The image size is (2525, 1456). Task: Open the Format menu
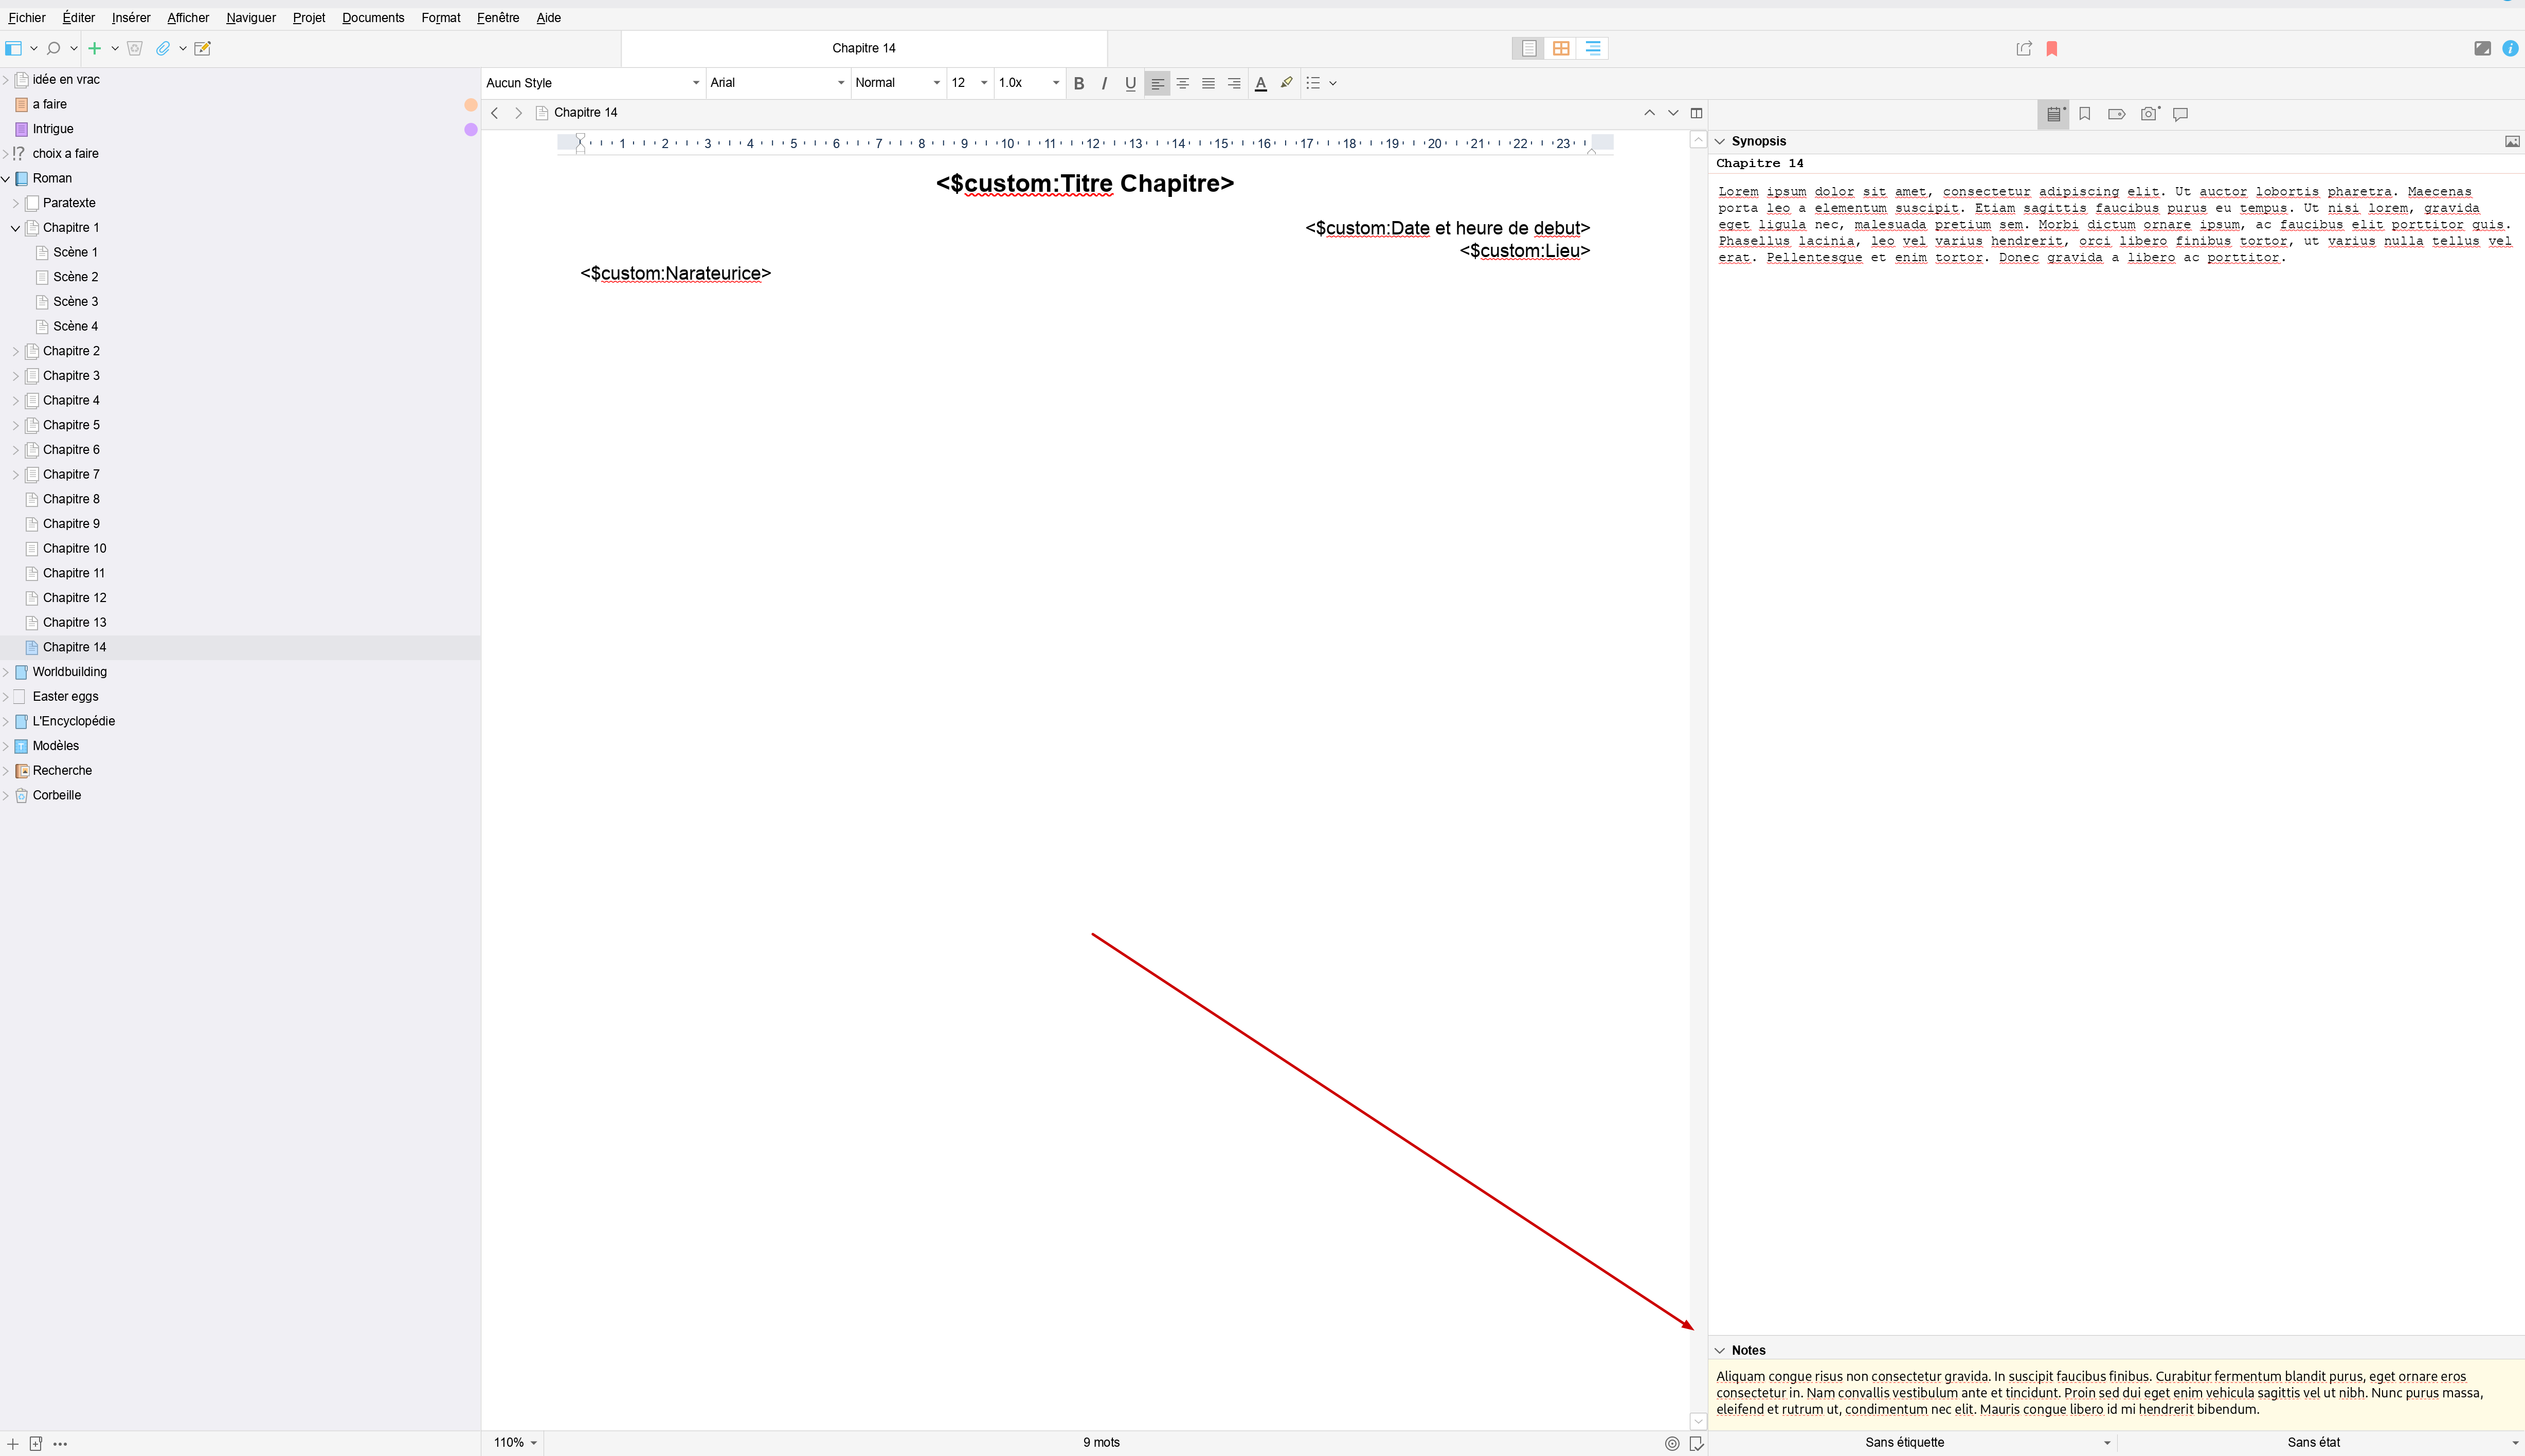tap(440, 17)
